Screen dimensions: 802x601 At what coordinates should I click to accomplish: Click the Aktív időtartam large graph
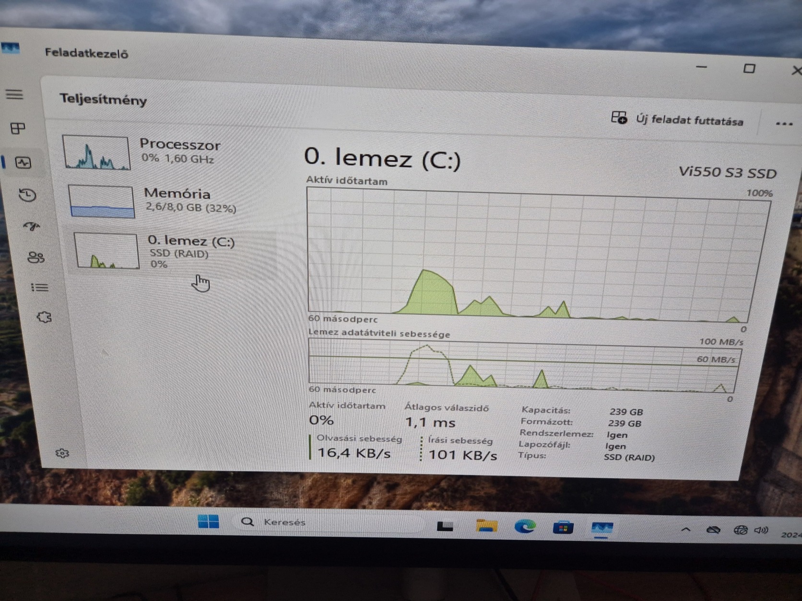tap(537, 254)
